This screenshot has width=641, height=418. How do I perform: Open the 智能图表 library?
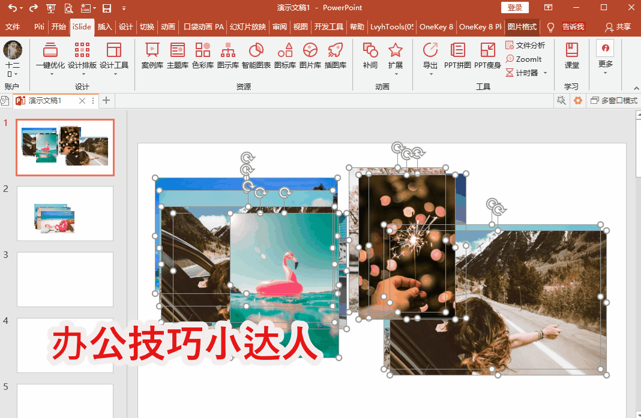256,56
